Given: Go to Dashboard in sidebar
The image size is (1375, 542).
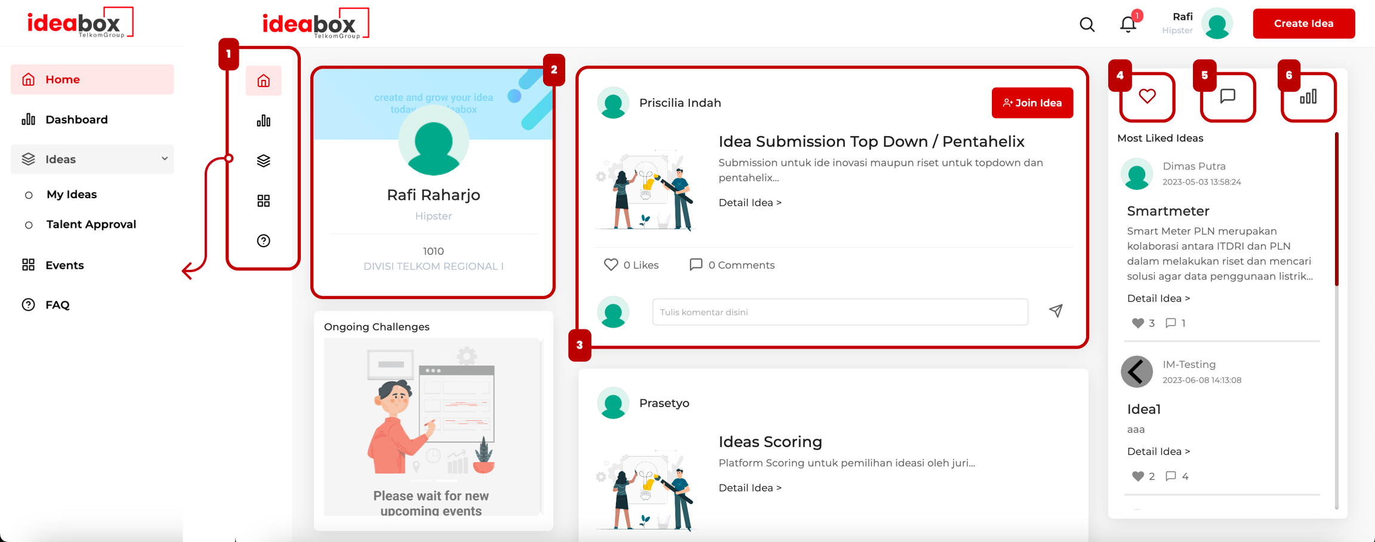Looking at the screenshot, I should 76,119.
